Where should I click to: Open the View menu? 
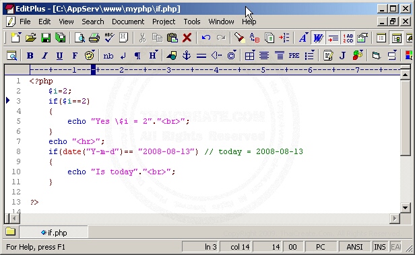[66, 22]
